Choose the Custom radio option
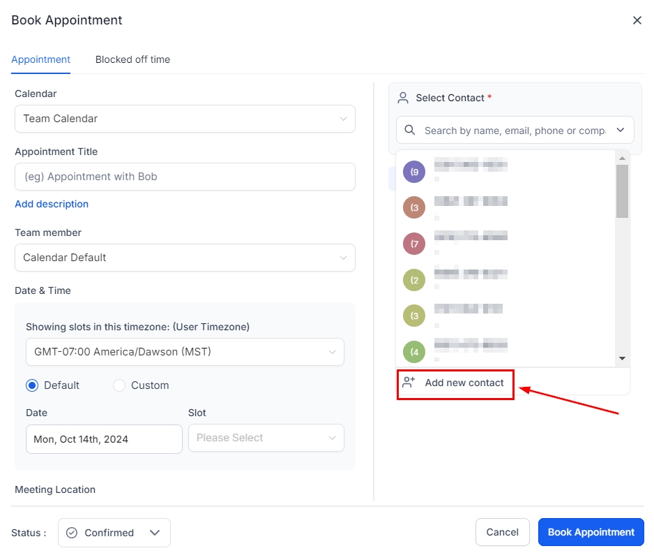This screenshot has width=654, height=553. pos(119,385)
